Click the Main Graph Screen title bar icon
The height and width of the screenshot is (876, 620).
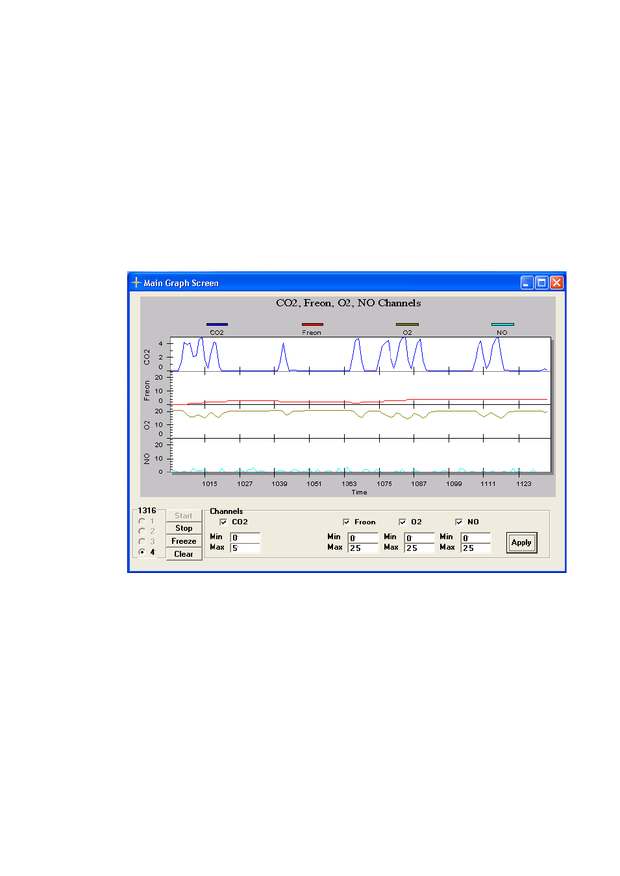(x=136, y=282)
